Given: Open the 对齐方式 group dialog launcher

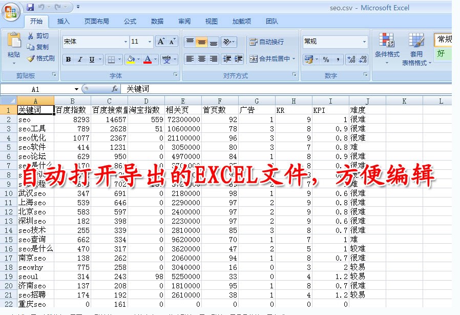Looking at the screenshot, I should click(294, 74).
